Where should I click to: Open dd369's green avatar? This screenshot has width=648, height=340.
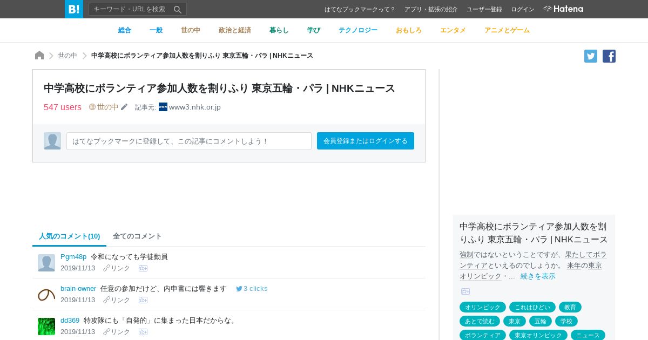tap(46, 327)
